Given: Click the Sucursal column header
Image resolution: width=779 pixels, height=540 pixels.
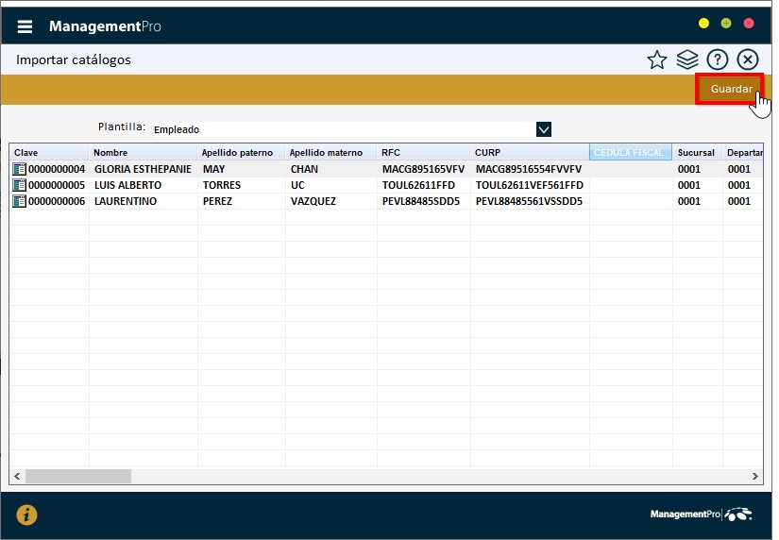Looking at the screenshot, I should [x=697, y=153].
